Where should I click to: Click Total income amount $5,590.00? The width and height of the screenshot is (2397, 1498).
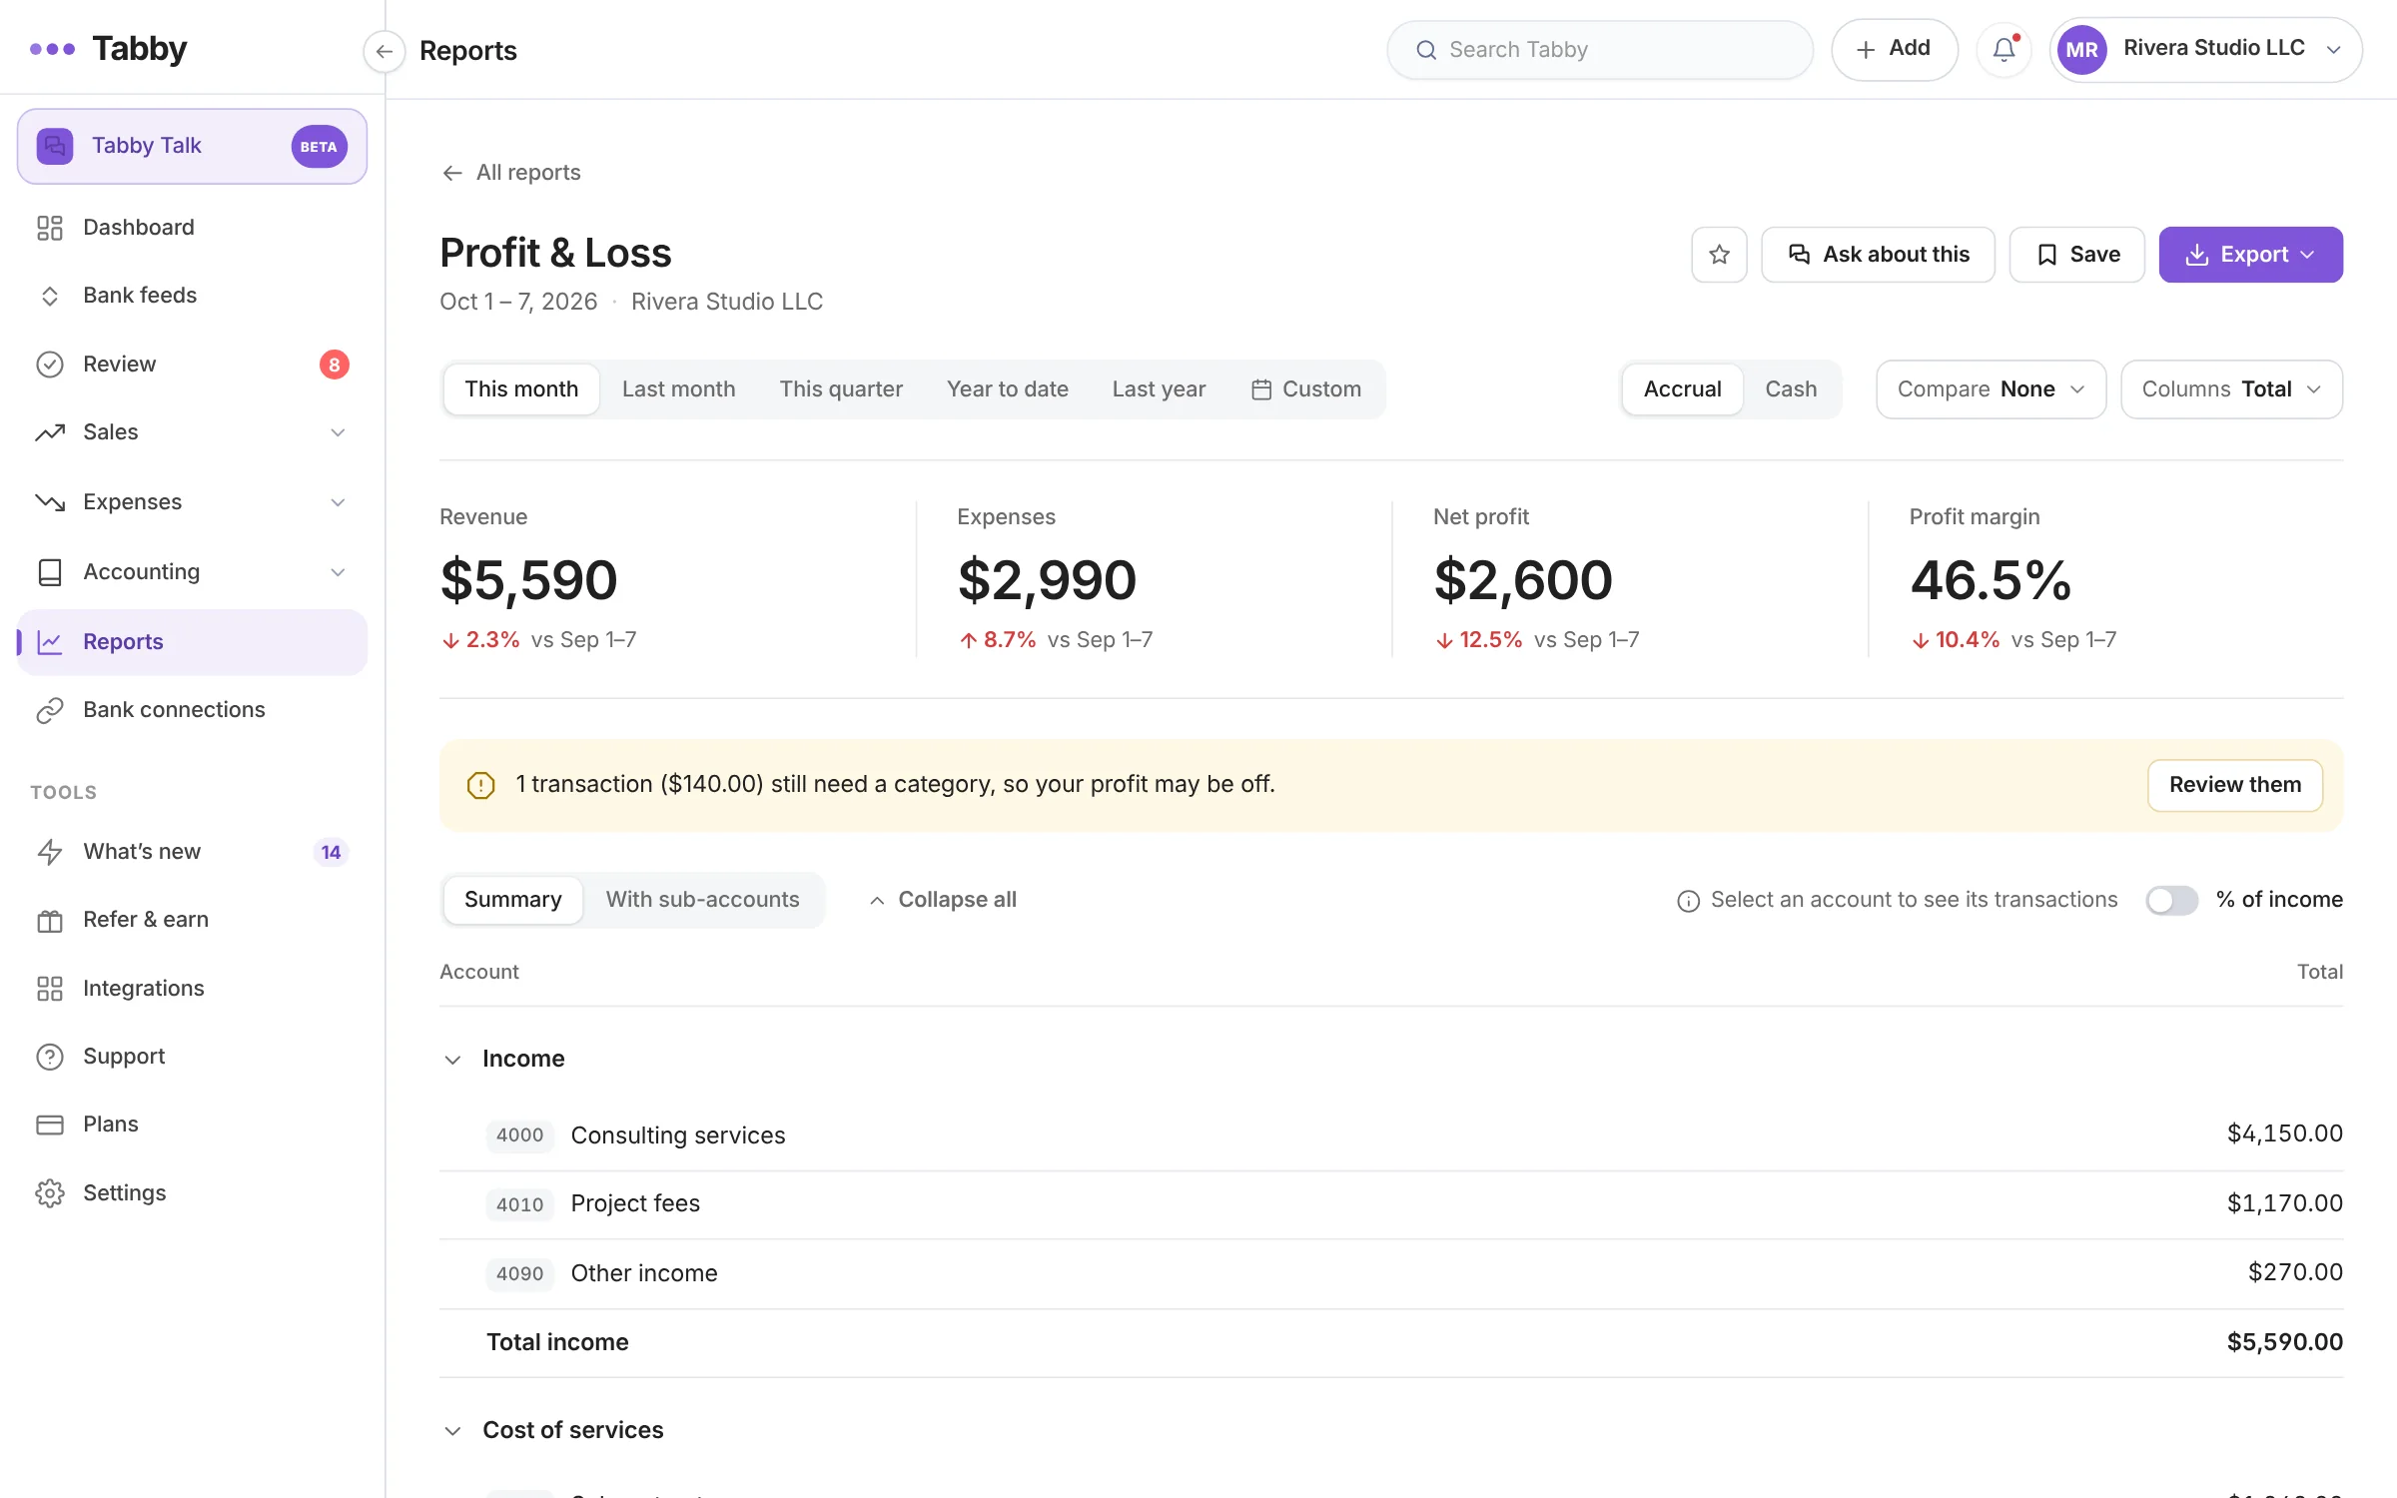point(2284,1342)
